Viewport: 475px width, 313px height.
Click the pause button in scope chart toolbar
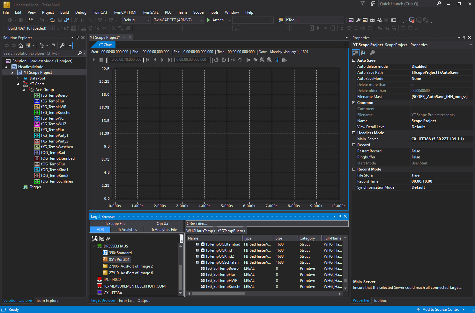[101, 60]
